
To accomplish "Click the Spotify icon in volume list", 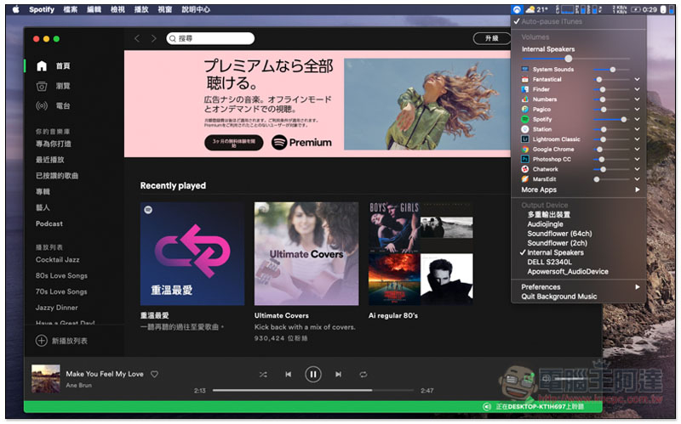I will coord(525,119).
